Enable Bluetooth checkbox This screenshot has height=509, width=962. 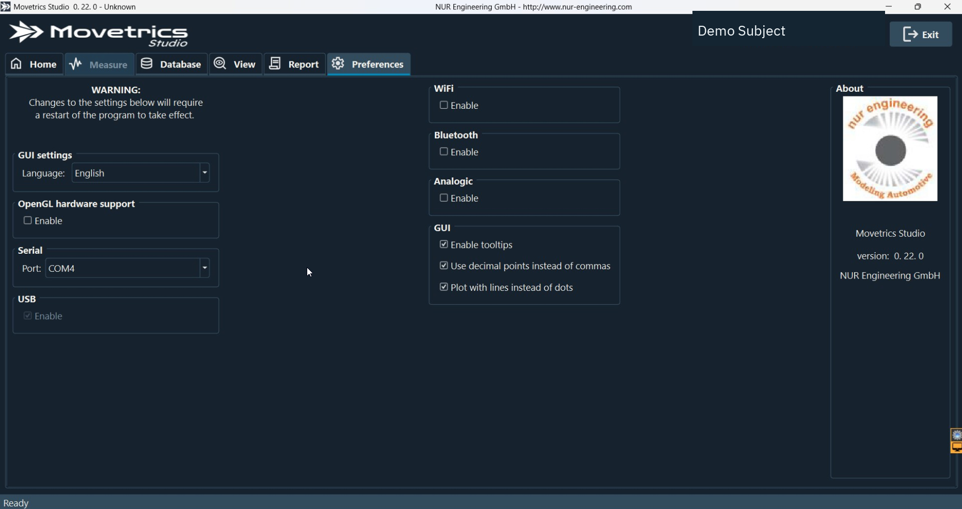(x=444, y=152)
